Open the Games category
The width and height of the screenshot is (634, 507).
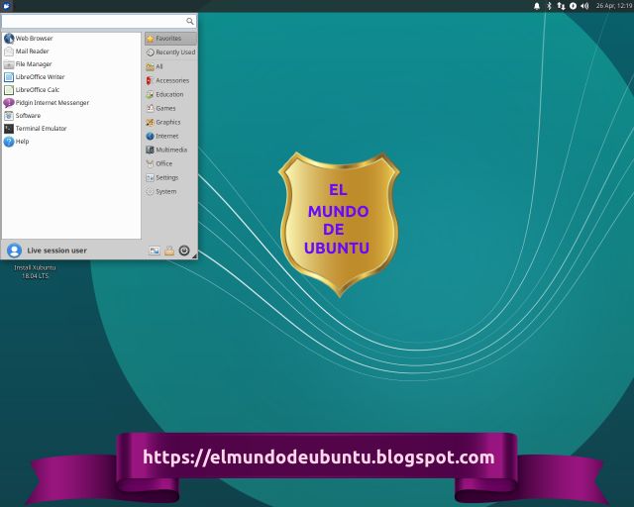point(170,108)
